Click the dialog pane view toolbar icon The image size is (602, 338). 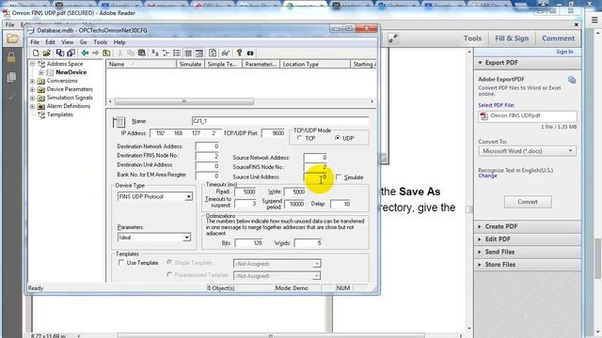coord(198,53)
